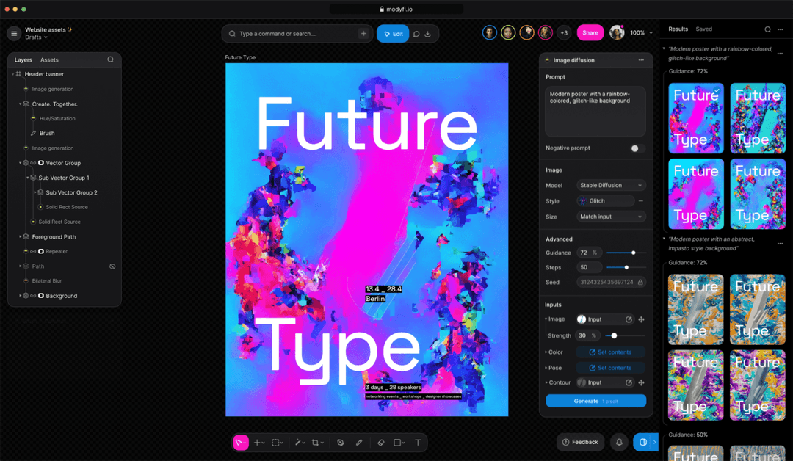Enable the Negative prompt toggle
The image size is (793, 461).
pyautogui.click(x=636, y=148)
